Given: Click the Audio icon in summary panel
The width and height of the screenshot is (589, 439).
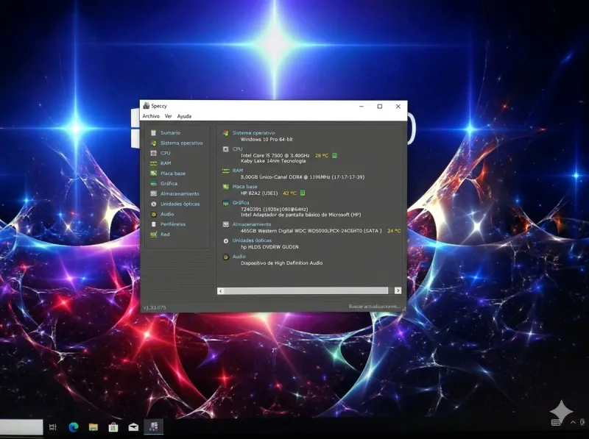Looking at the screenshot, I should [225, 257].
